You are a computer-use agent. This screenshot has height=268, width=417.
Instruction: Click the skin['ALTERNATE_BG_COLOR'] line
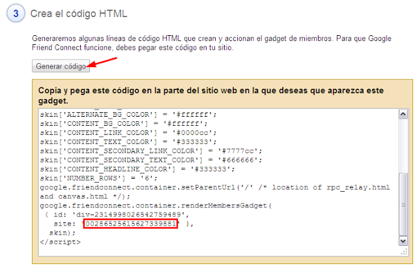pos(125,113)
